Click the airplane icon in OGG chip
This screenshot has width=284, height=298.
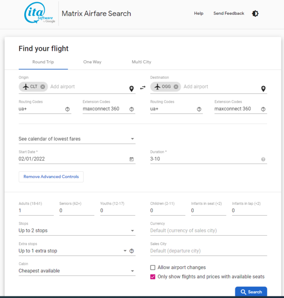pyautogui.click(x=157, y=86)
